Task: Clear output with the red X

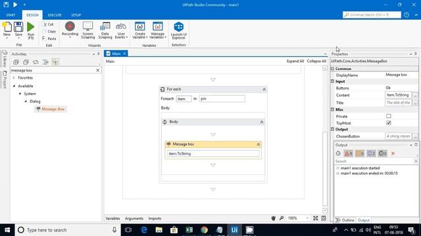Action: pyautogui.click(x=393, y=153)
